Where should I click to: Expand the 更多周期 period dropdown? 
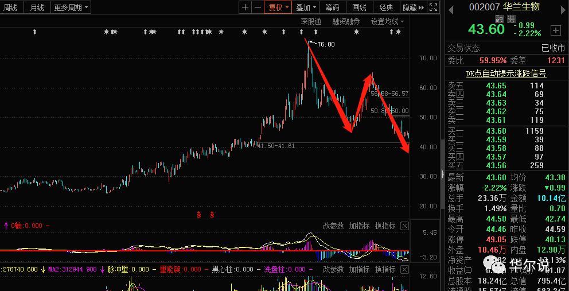(x=71, y=7)
